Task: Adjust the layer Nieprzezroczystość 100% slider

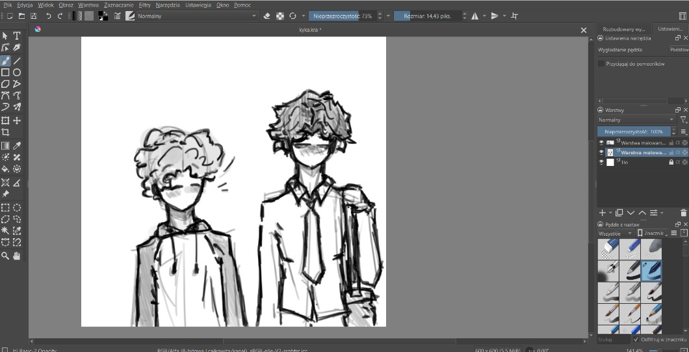Action: coord(636,131)
